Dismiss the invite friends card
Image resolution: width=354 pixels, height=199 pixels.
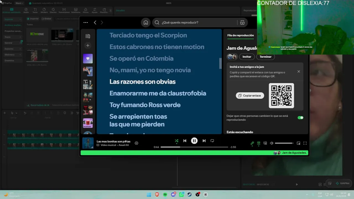pos(299,71)
